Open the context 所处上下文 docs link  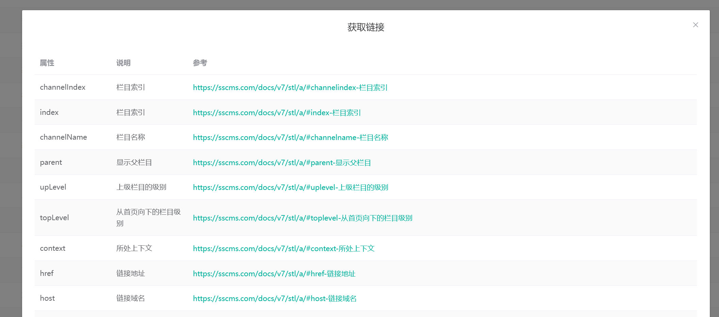284,249
